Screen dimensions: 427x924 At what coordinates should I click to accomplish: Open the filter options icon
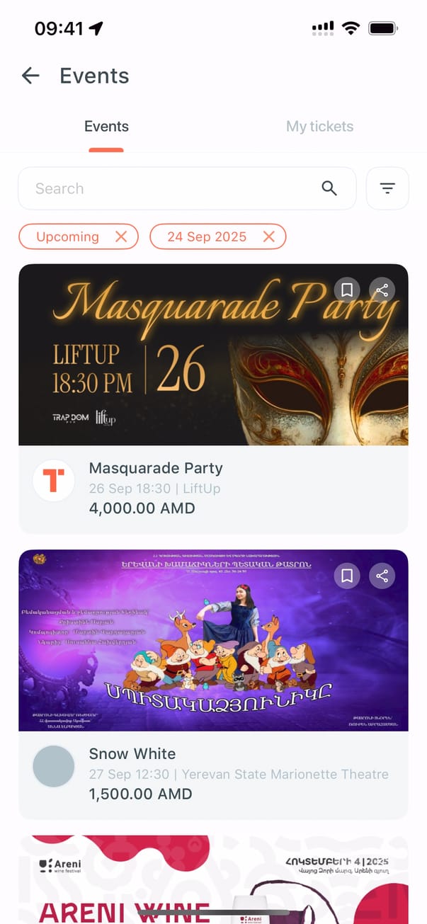pos(387,188)
